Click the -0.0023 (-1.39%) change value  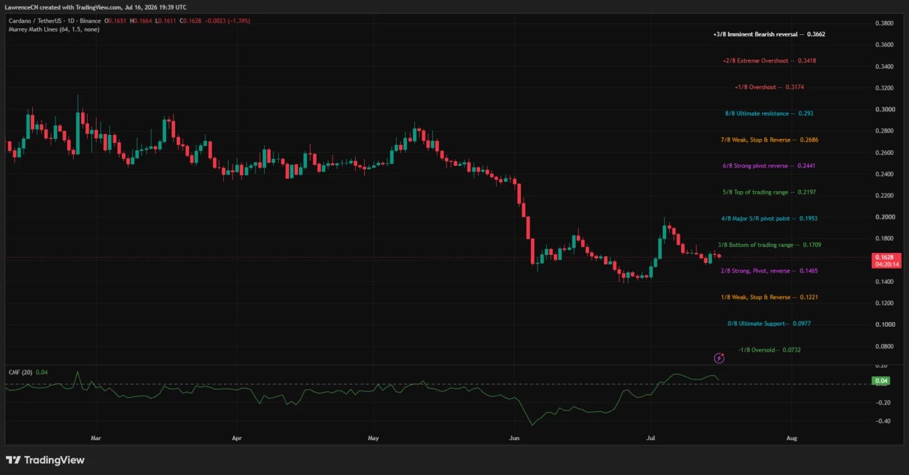227,21
